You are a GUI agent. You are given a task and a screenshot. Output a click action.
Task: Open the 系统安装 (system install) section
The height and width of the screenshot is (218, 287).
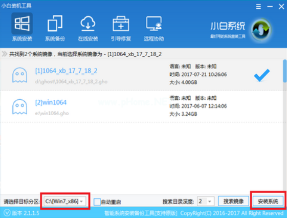pyautogui.click(x=22, y=28)
